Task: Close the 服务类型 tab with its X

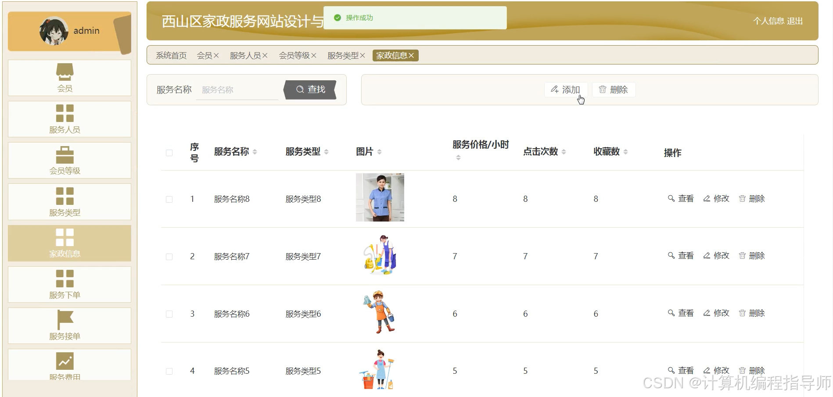Action: pos(363,56)
